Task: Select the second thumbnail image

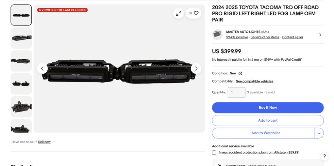Action: click(21, 38)
